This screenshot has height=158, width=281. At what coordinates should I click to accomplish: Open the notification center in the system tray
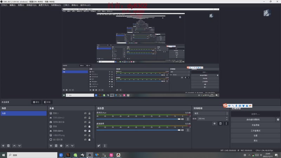[276, 155]
